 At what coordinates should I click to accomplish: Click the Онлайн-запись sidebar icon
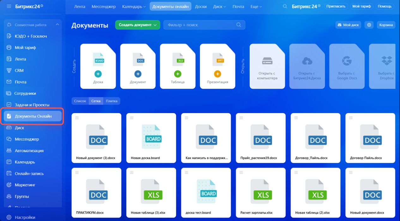point(9,173)
